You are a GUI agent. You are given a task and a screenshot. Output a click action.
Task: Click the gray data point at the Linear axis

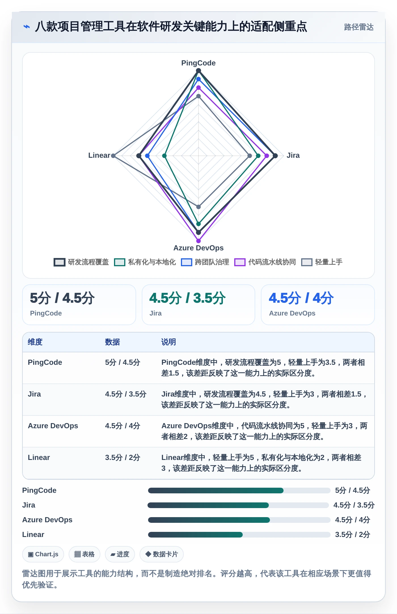point(113,156)
